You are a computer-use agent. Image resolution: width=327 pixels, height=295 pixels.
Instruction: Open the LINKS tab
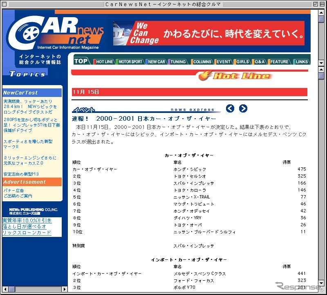[301, 62]
